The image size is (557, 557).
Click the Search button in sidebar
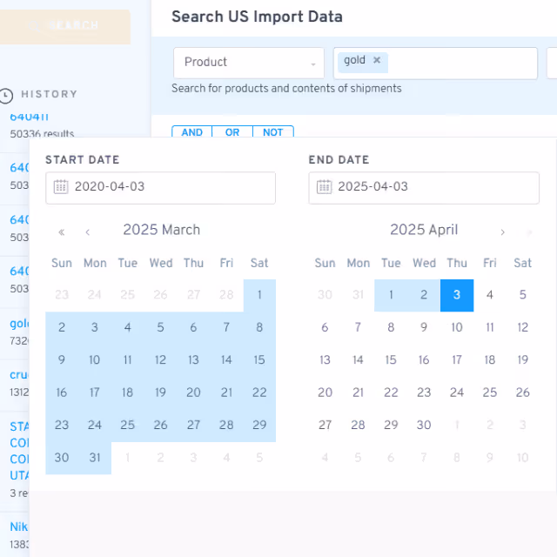tap(64, 27)
